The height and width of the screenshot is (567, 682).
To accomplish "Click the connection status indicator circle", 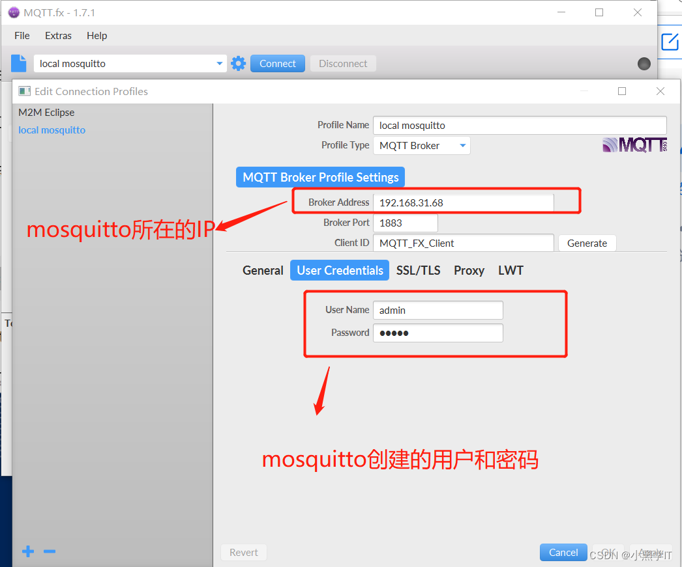I will 644,64.
